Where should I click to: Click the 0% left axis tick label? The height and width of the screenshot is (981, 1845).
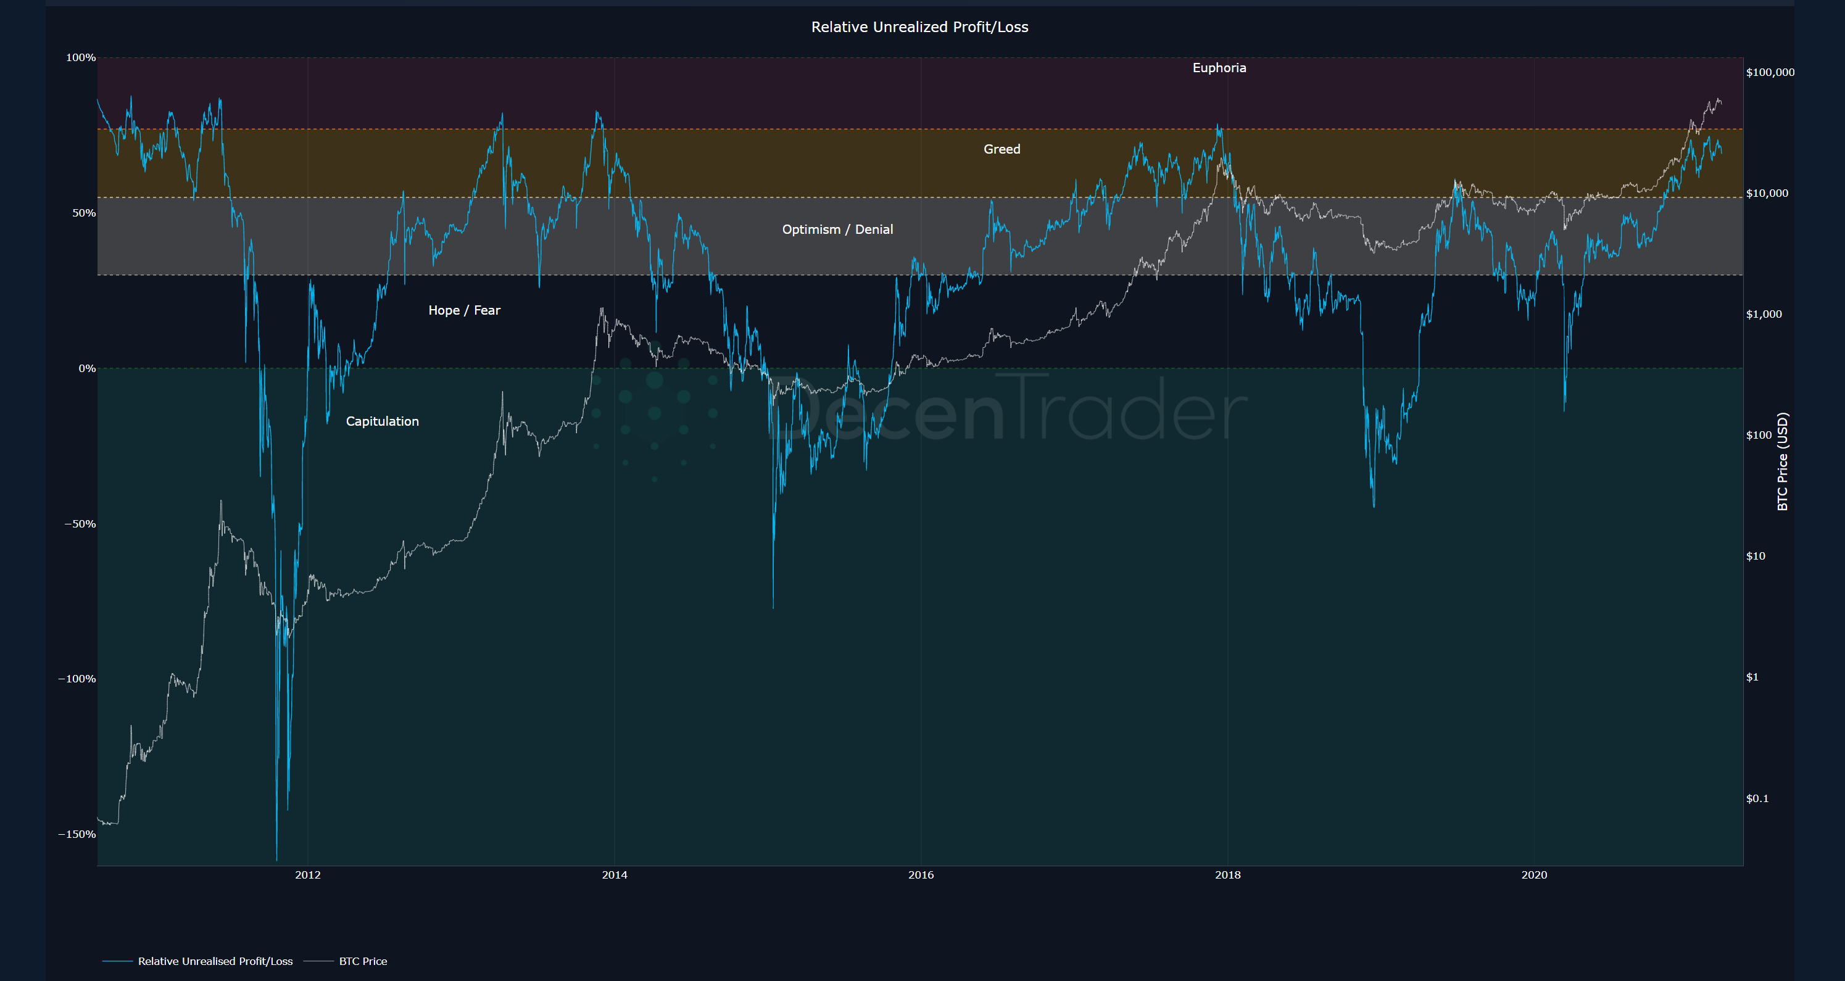86,368
